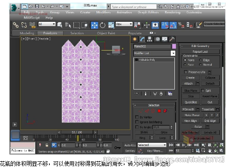Toggle the Percent Snap icon
Viewport: 242px width, 168px height.
tap(181, 25)
